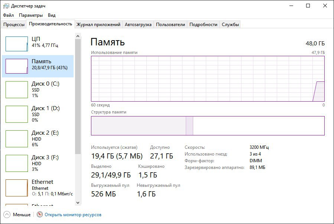Click the 1,5 ГБ cached value
Viewport: 334px width, 224px height.
tap(147, 175)
